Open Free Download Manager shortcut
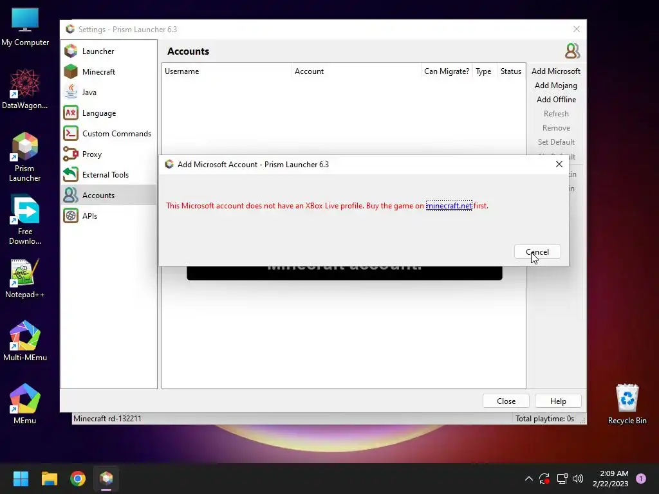 (25, 220)
